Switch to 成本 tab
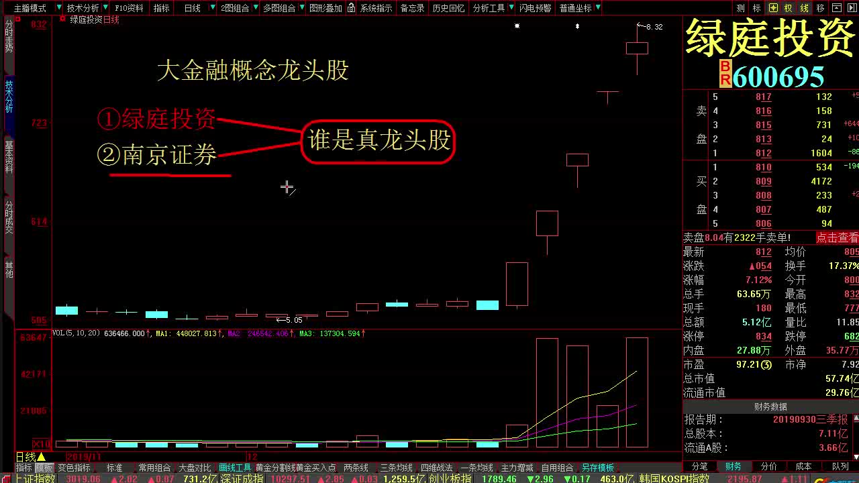The width and height of the screenshot is (859, 483). (x=803, y=466)
